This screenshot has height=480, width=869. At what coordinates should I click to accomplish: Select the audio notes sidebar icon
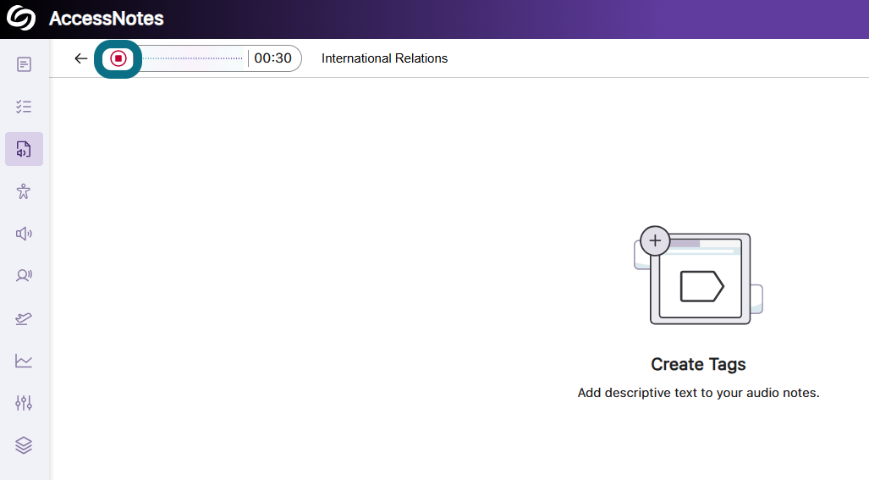[x=24, y=149]
